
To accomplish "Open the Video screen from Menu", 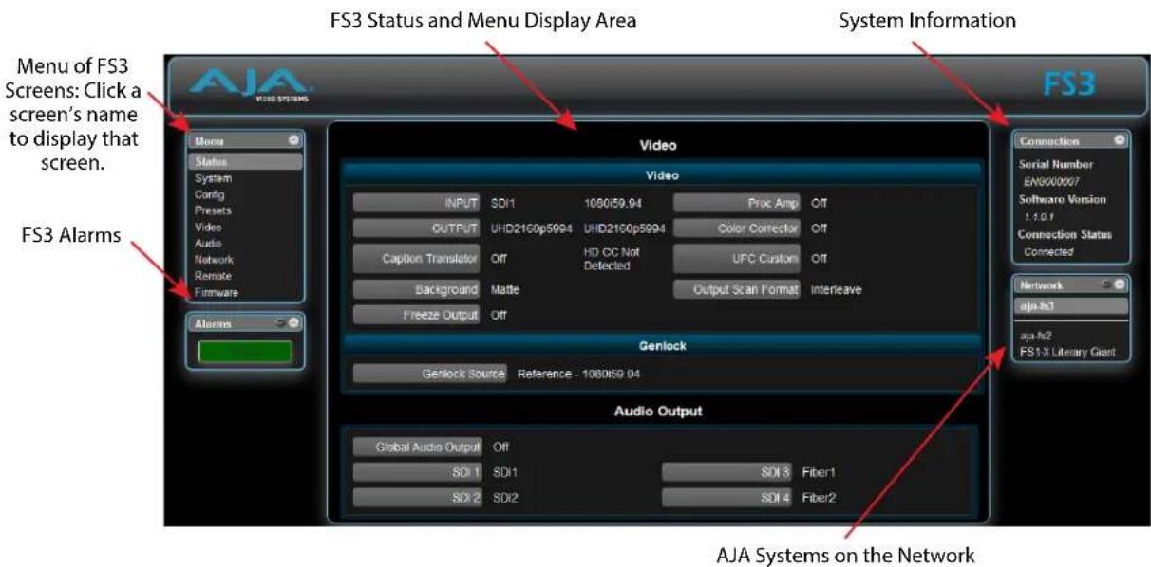I will point(208,228).
